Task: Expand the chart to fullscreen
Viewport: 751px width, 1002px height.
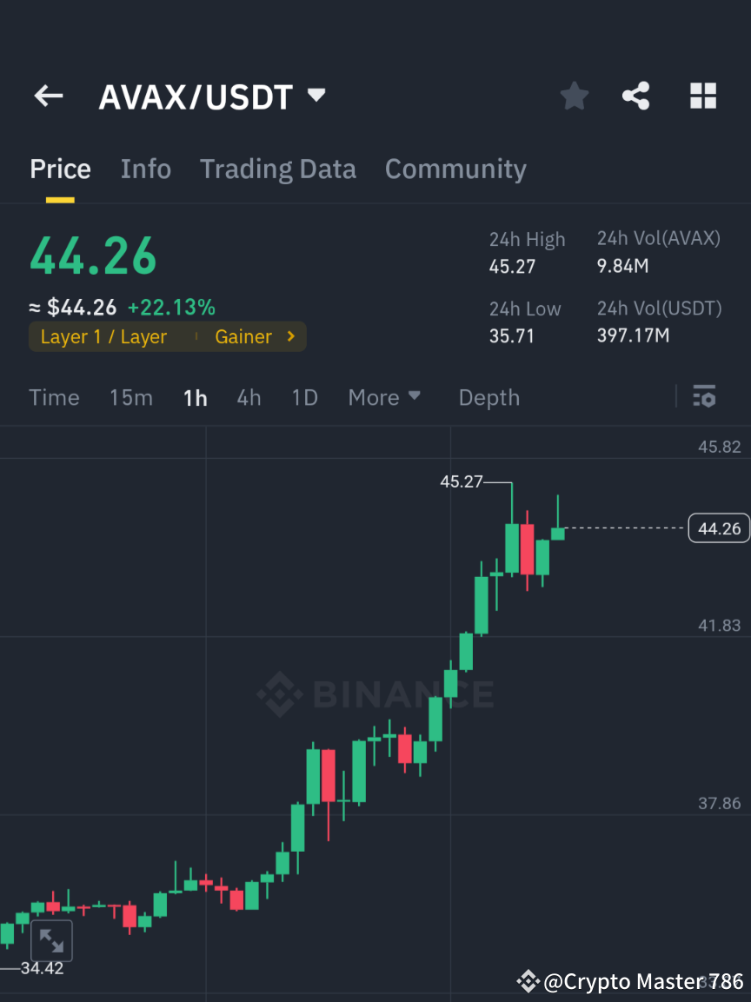Action: coord(52,940)
